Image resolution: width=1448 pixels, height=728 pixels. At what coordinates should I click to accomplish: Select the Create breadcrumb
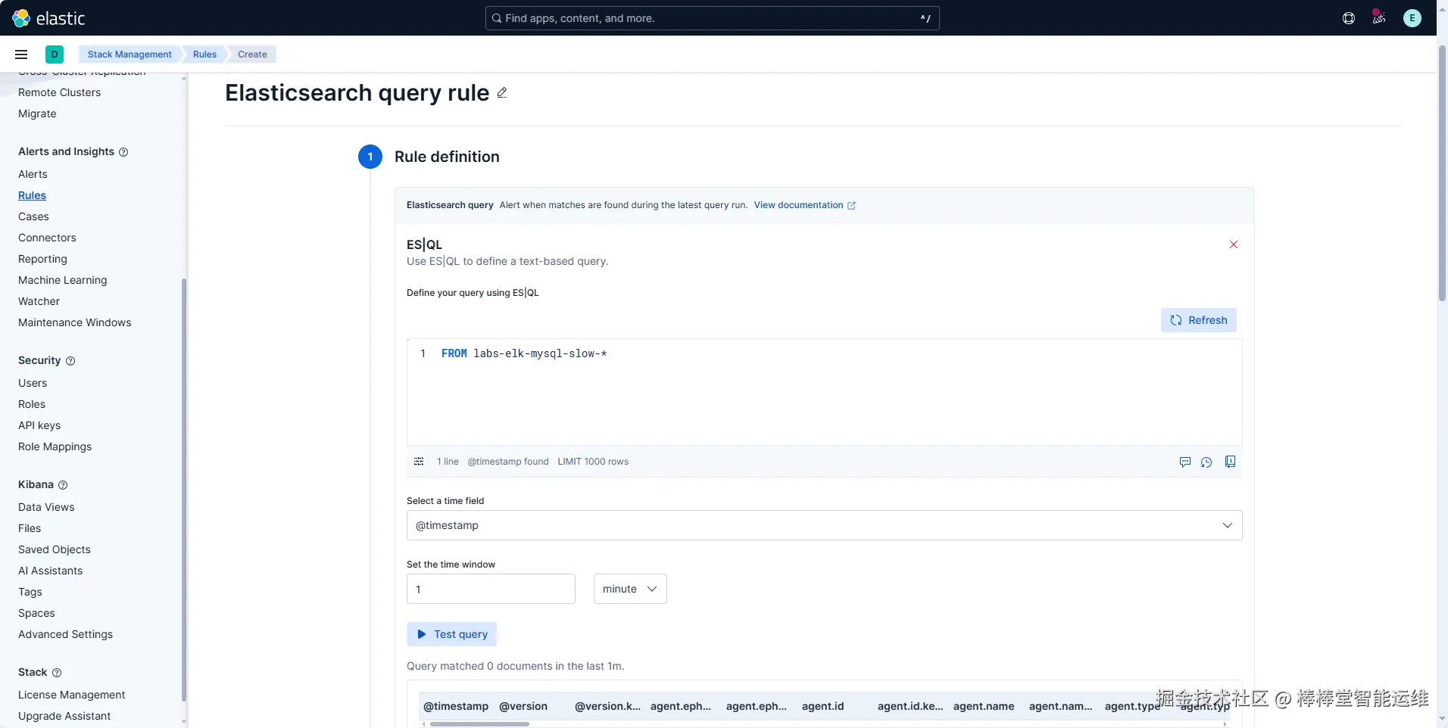[x=252, y=54]
